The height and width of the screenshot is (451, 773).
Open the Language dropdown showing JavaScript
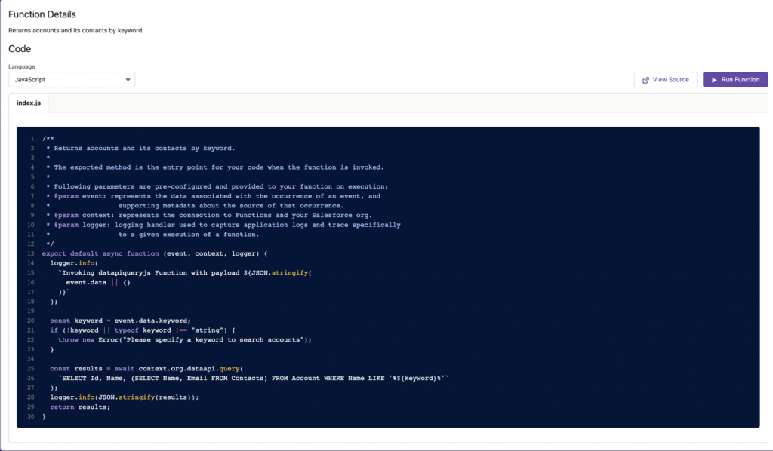pos(72,79)
